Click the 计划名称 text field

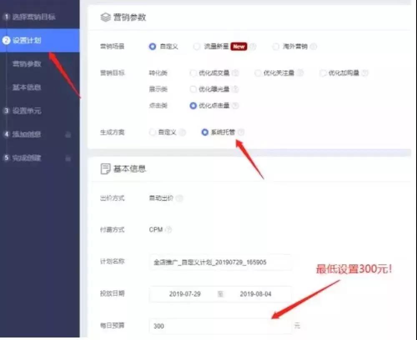point(220,262)
